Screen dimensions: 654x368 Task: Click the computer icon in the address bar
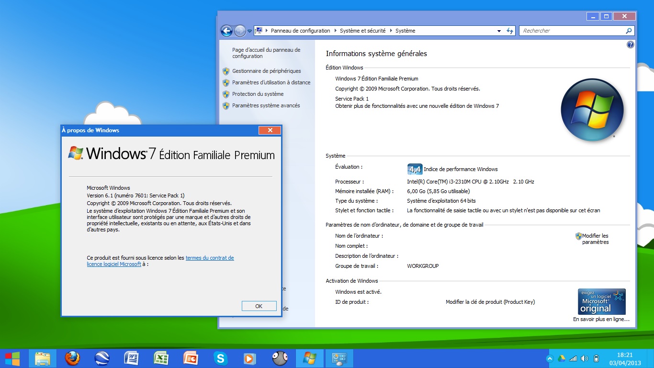(x=259, y=31)
